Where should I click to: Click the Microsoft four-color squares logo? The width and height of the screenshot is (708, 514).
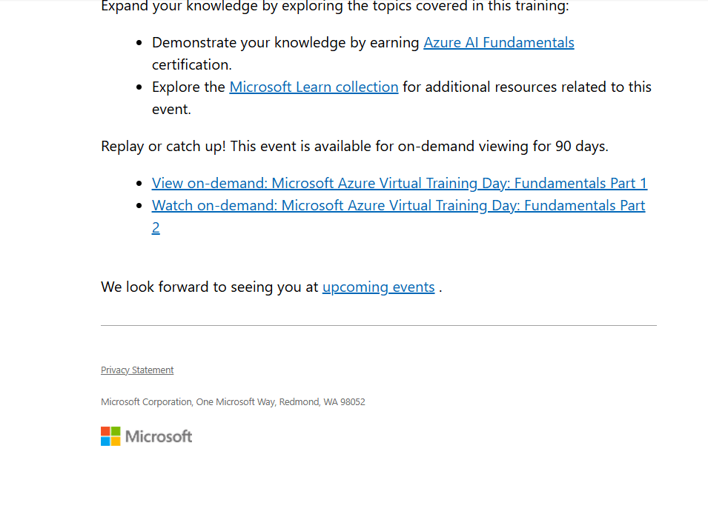[x=110, y=436]
